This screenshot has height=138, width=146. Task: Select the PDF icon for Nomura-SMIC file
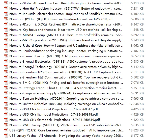coord(6,83)
